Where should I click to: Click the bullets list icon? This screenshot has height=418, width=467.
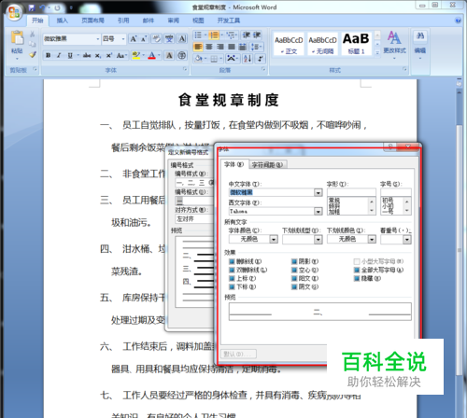pyautogui.click(x=198, y=35)
